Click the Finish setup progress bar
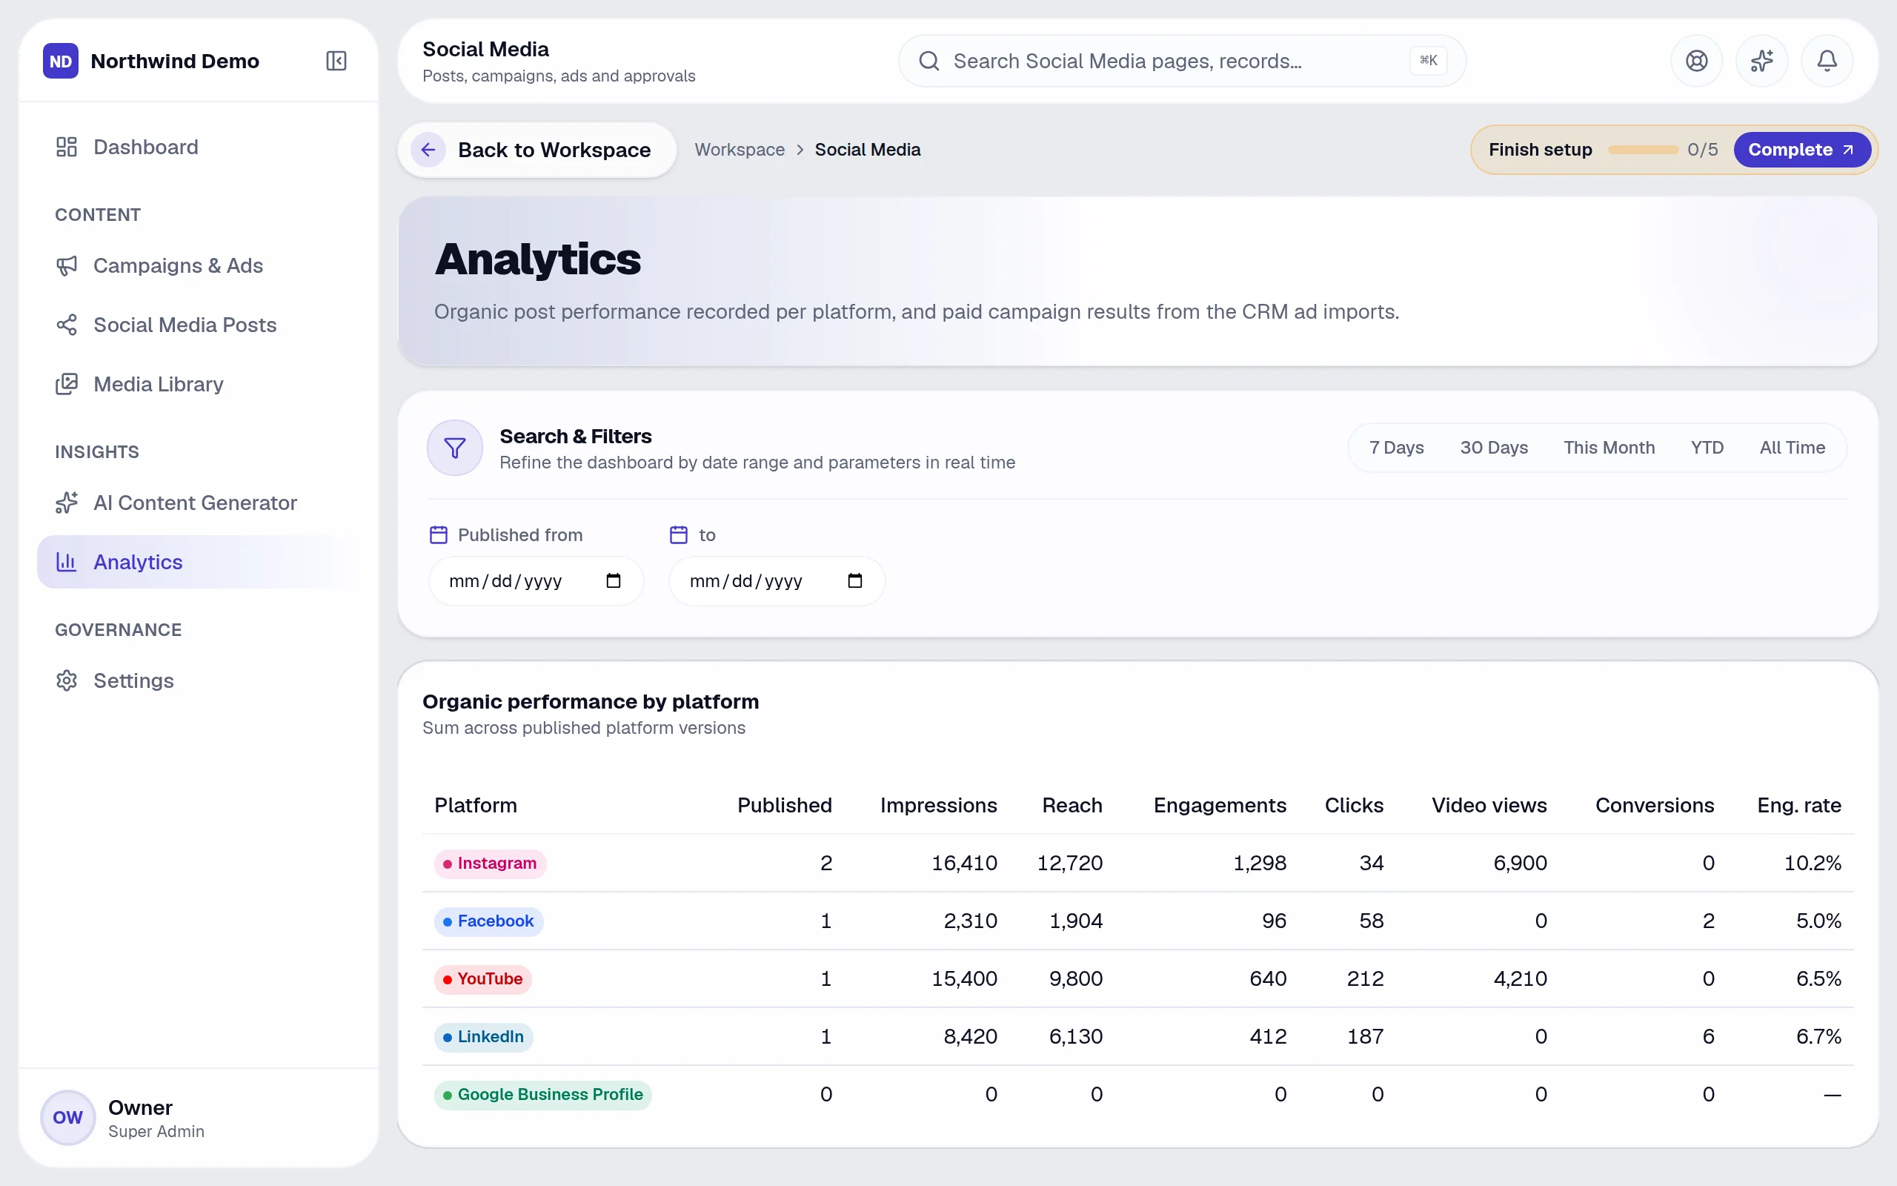The height and width of the screenshot is (1186, 1897). coord(1643,150)
